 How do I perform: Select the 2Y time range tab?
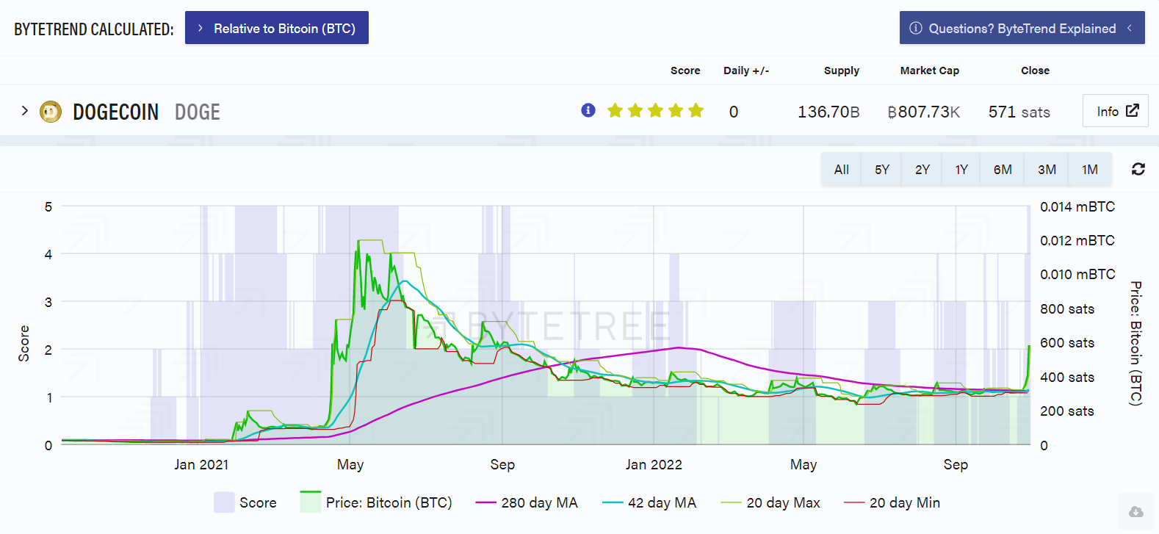[x=922, y=170]
